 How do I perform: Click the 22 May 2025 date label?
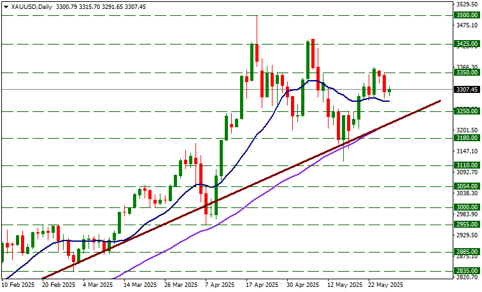pyautogui.click(x=386, y=285)
